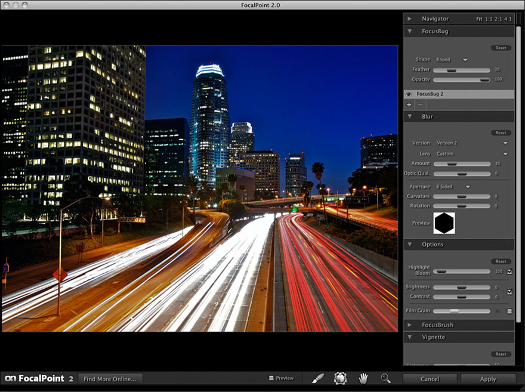Image resolution: width=525 pixels, height=392 pixels.
Task: Collapse the Vignette panel
Action: 409,337
